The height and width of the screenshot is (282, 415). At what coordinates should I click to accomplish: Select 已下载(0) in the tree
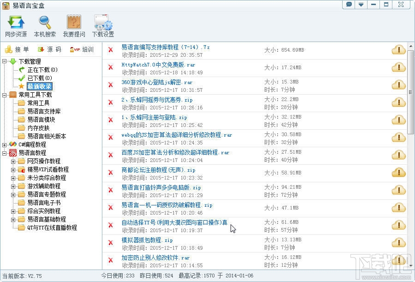tap(40, 78)
